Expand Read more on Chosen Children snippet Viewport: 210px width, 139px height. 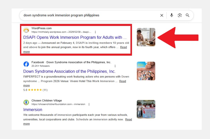tap(128, 119)
